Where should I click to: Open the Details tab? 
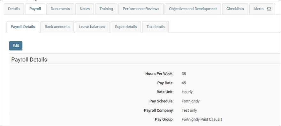pyautogui.click(x=14, y=9)
